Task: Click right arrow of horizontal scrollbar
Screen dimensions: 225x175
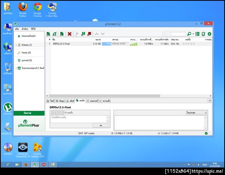Action: [210, 96]
